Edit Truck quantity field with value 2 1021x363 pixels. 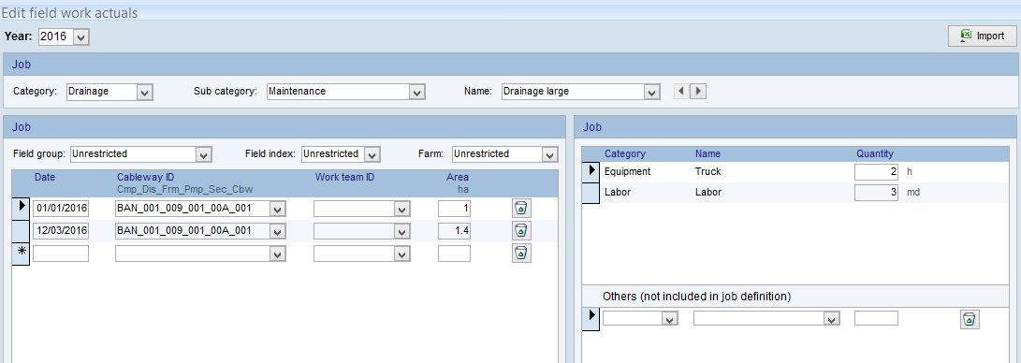[x=877, y=172]
